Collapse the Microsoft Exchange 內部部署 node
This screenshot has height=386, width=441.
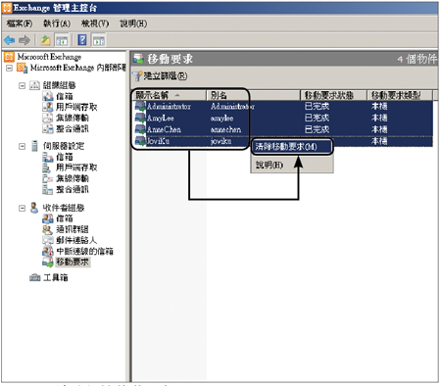pos(10,68)
